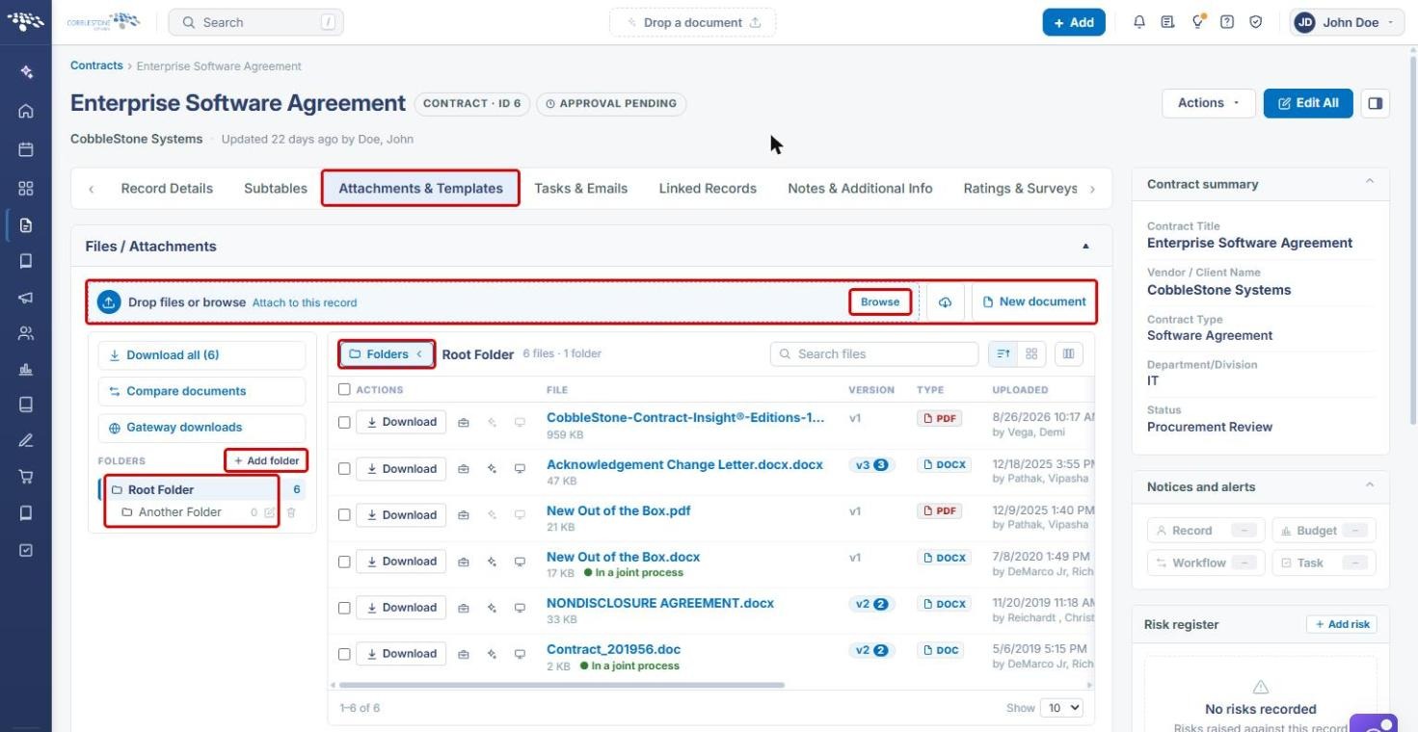Click the edit icon for Another Folder

click(x=270, y=512)
